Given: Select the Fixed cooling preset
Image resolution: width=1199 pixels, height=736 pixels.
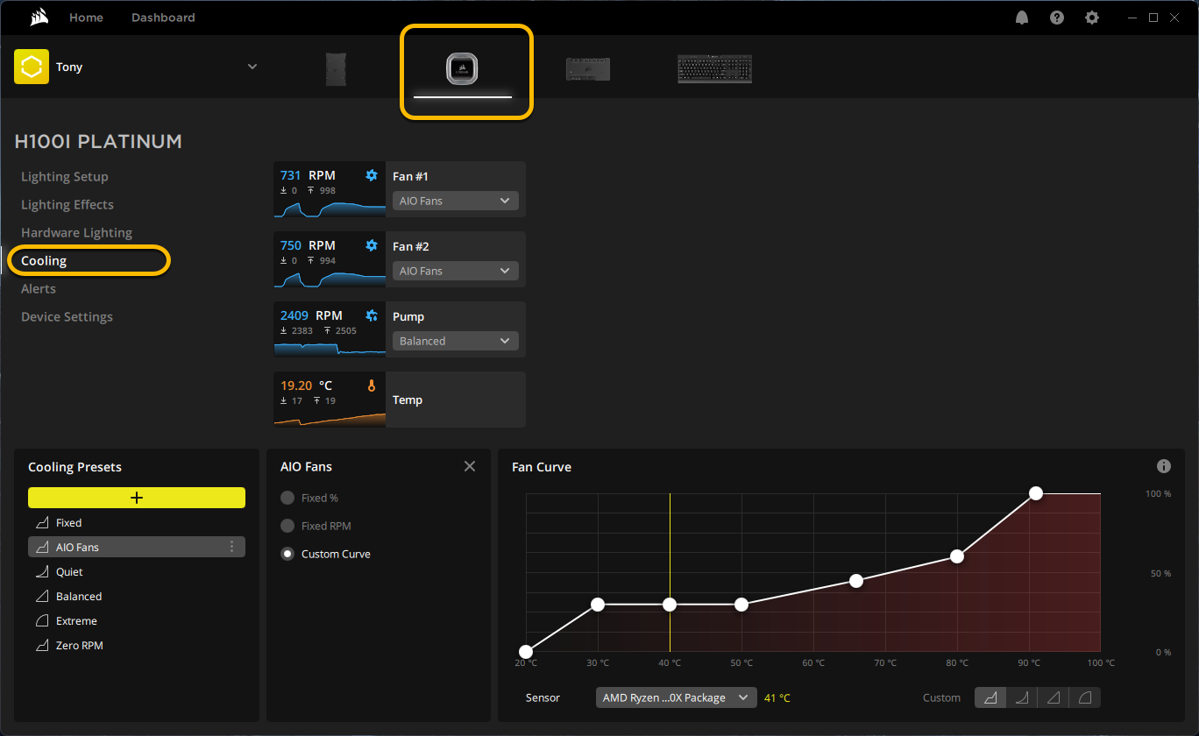Looking at the screenshot, I should click(x=137, y=522).
